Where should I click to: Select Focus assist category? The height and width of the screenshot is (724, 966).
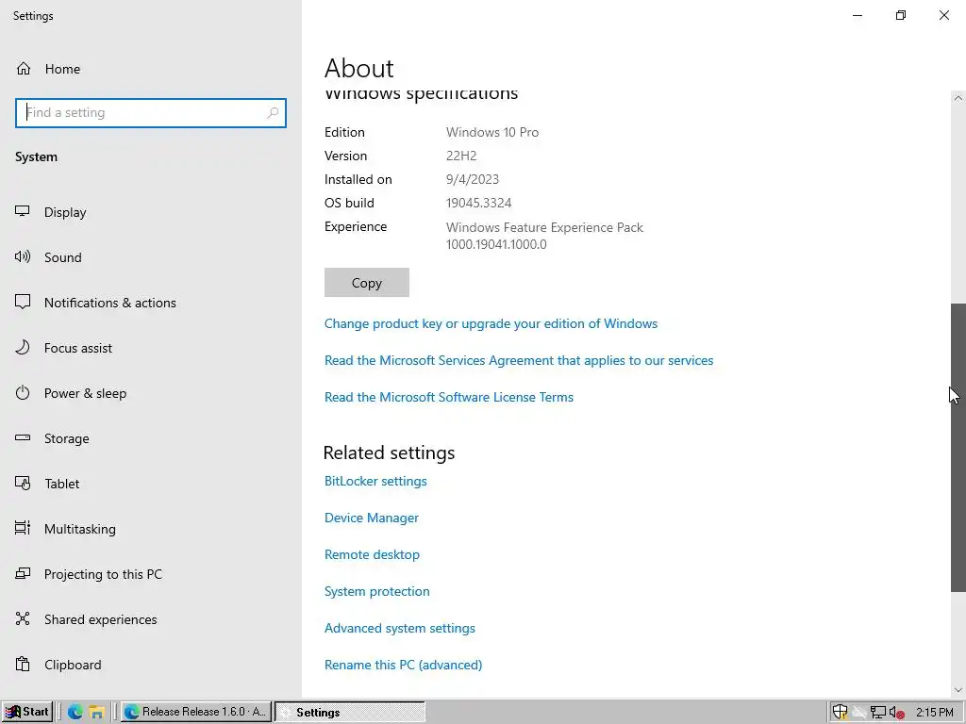coord(78,348)
